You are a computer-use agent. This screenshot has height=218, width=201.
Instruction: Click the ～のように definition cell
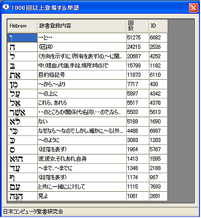coord(82,140)
